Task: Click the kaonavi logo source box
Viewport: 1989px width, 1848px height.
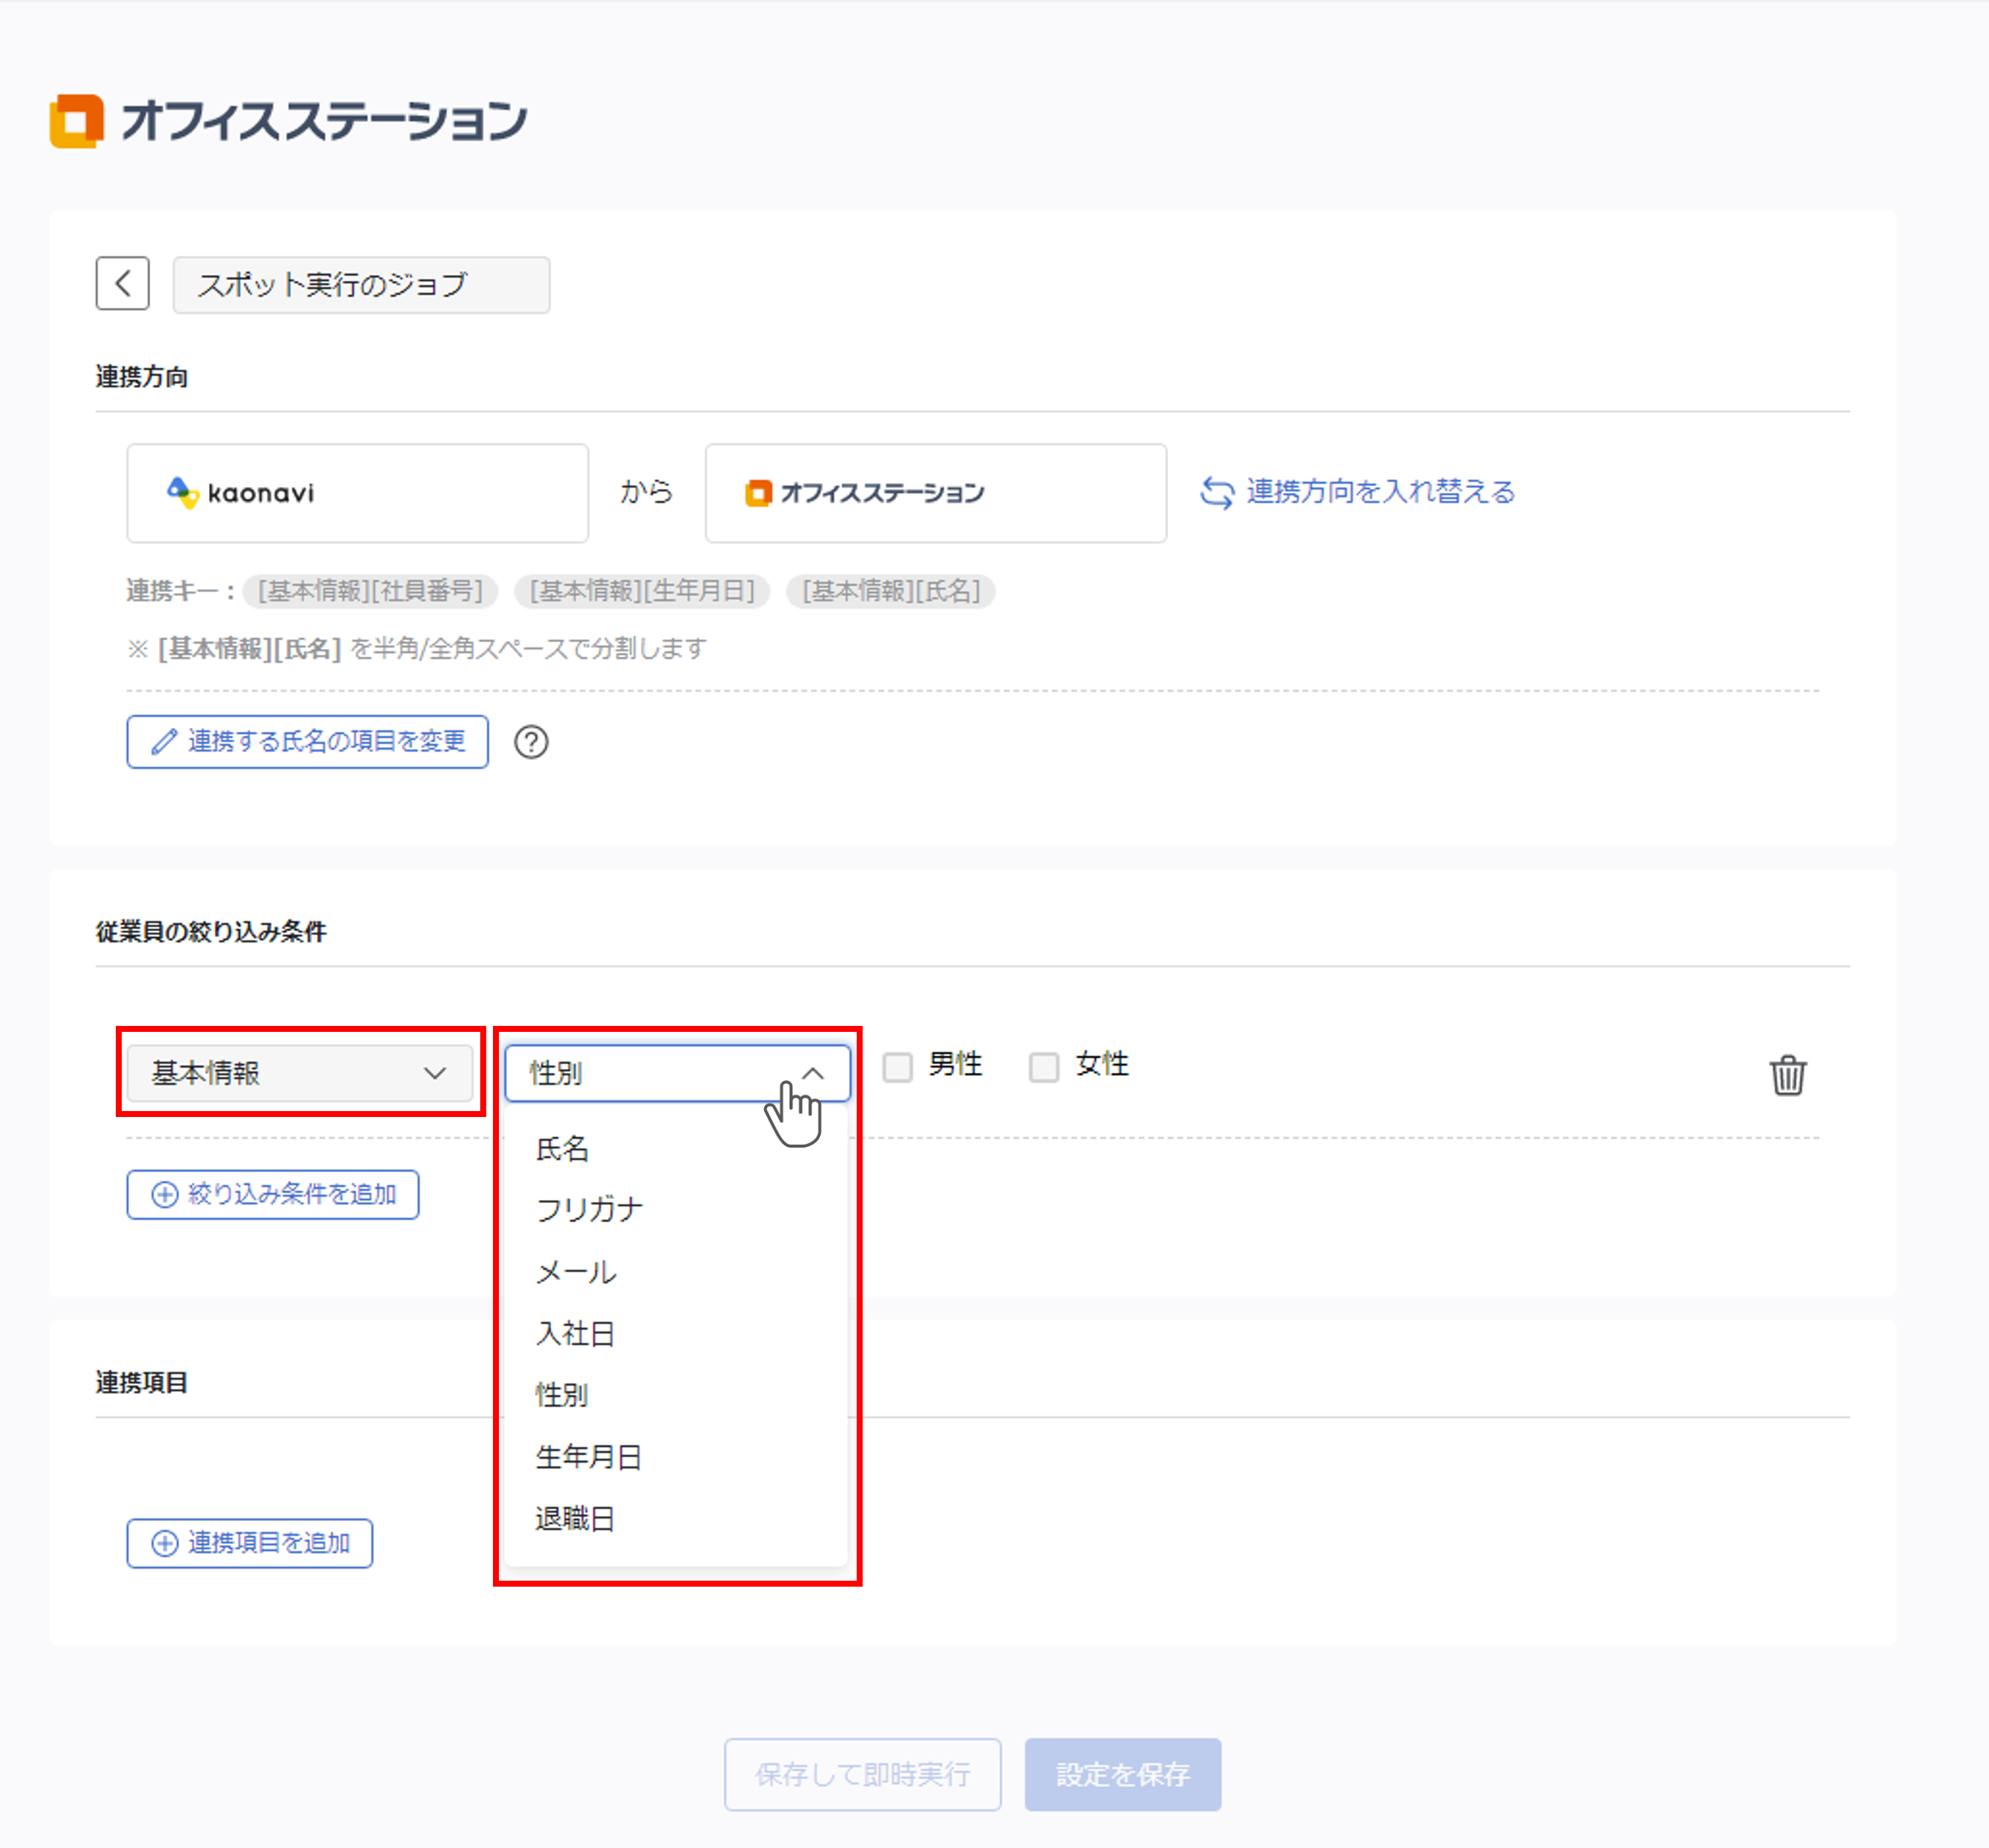Action: point(357,493)
